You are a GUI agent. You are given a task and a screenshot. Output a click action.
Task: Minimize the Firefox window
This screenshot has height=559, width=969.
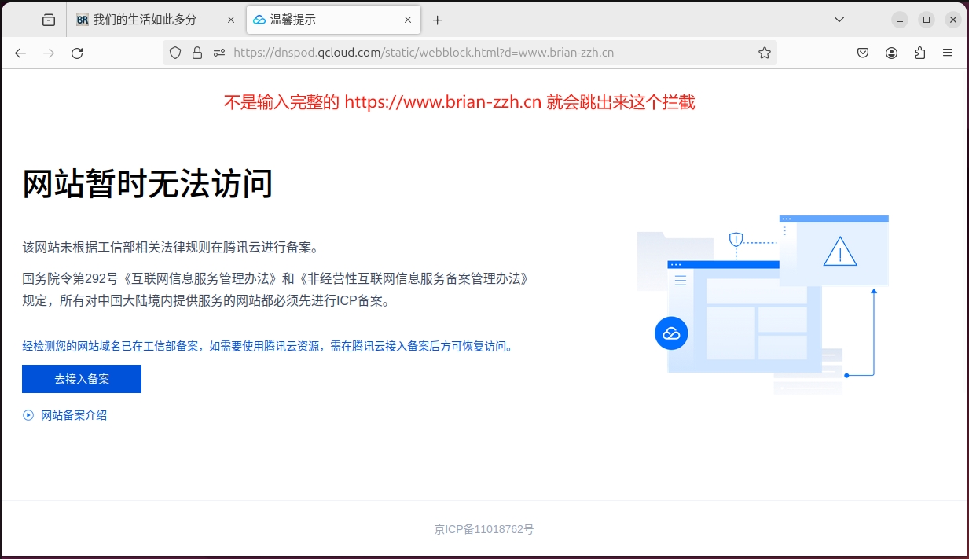pos(900,20)
